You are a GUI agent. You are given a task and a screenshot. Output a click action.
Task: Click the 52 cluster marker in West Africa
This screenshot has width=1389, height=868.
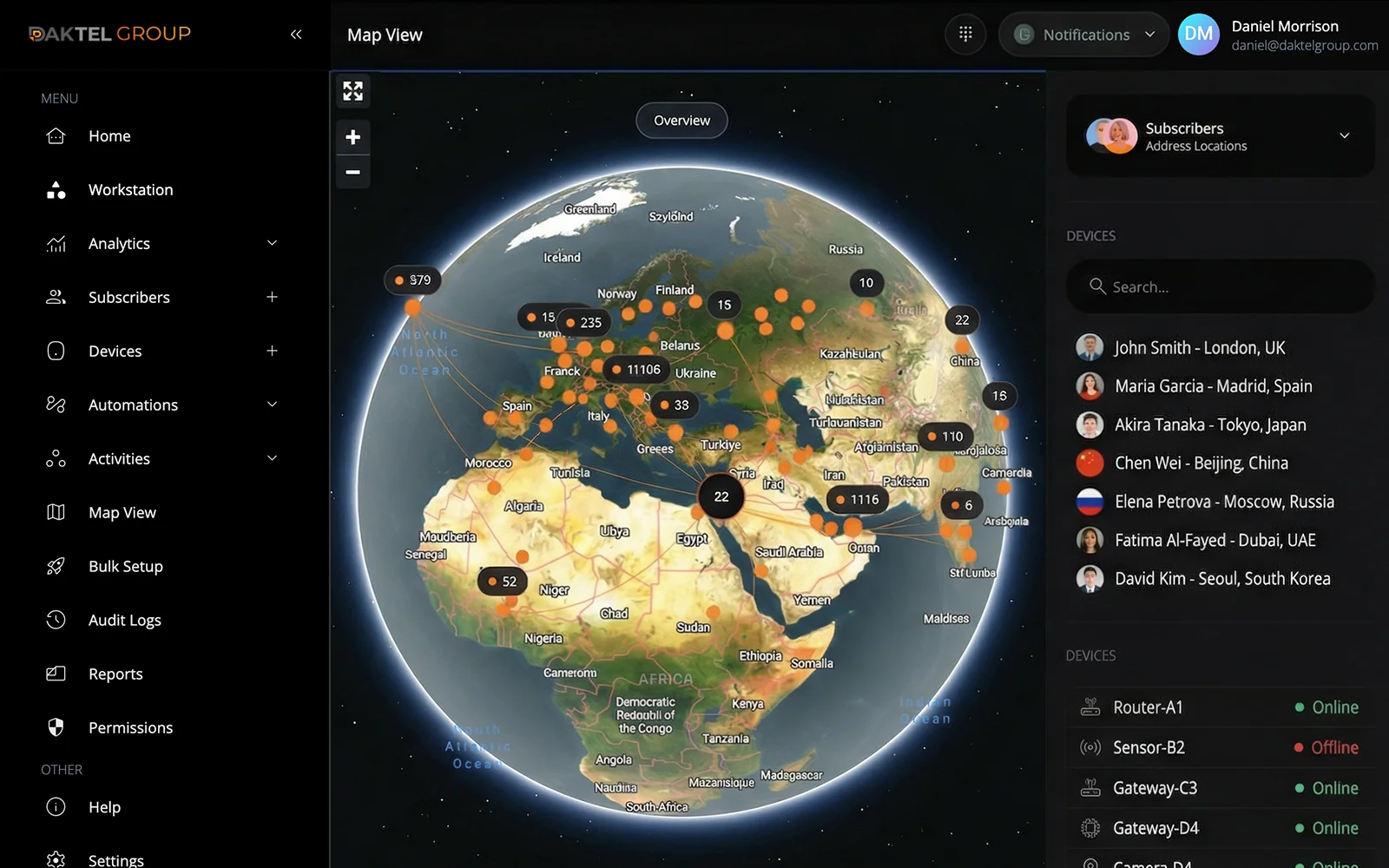coord(503,582)
